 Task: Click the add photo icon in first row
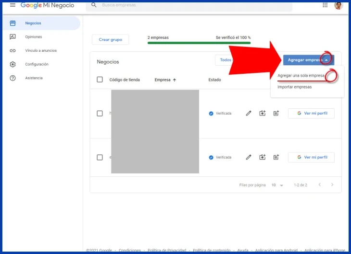click(263, 114)
